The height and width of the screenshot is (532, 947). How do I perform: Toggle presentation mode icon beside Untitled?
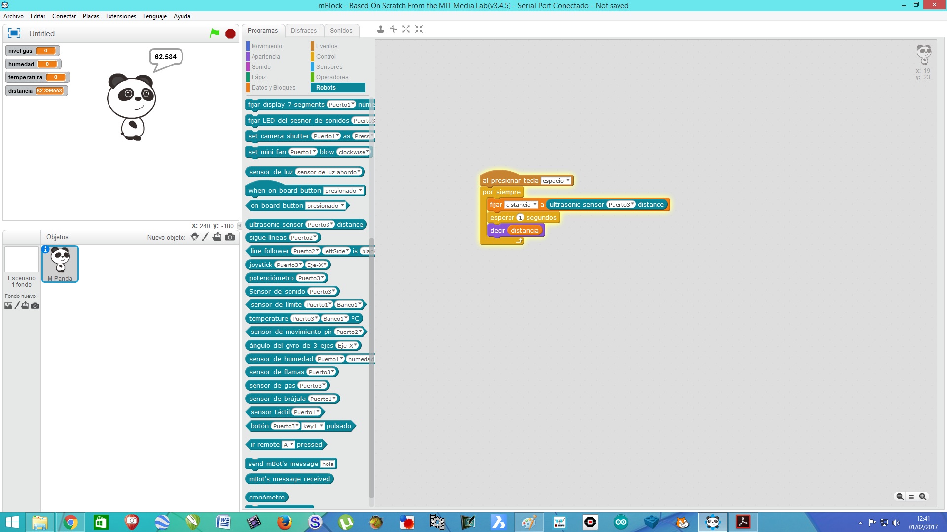click(14, 33)
